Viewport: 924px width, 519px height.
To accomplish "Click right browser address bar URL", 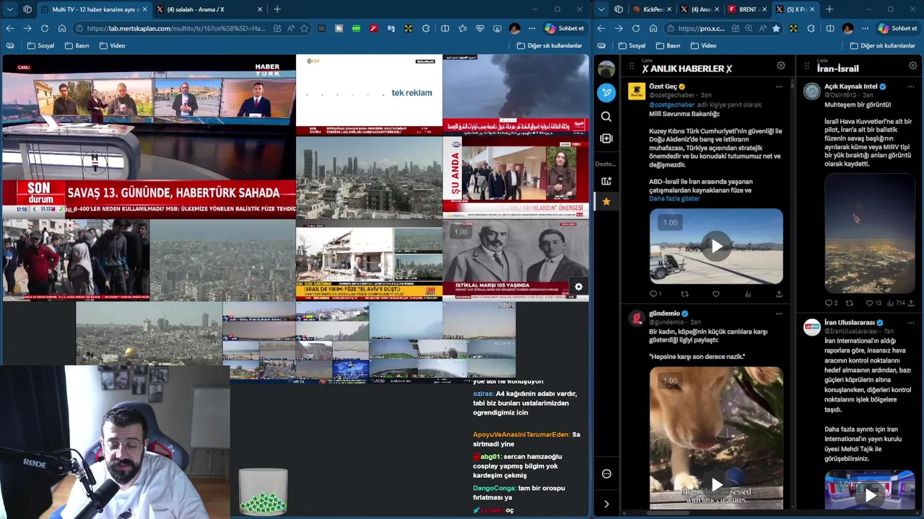I will pos(702,28).
